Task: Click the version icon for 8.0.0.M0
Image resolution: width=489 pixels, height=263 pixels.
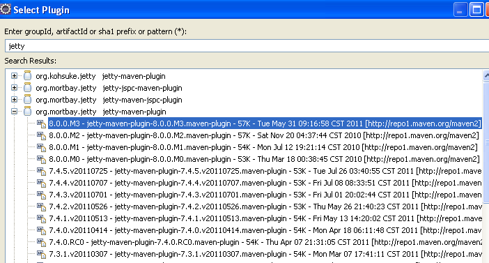Action: point(42,159)
